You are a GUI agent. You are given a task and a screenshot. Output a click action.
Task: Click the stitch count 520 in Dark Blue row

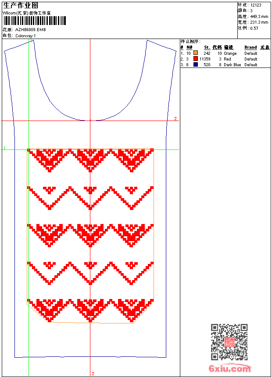207,65
